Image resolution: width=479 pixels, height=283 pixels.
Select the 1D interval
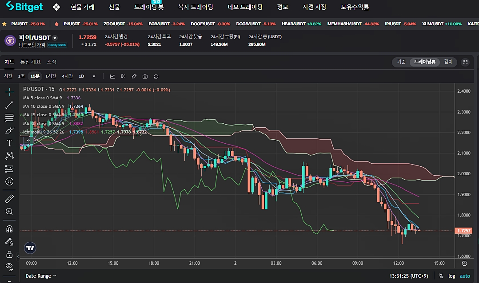coord(81,76)
